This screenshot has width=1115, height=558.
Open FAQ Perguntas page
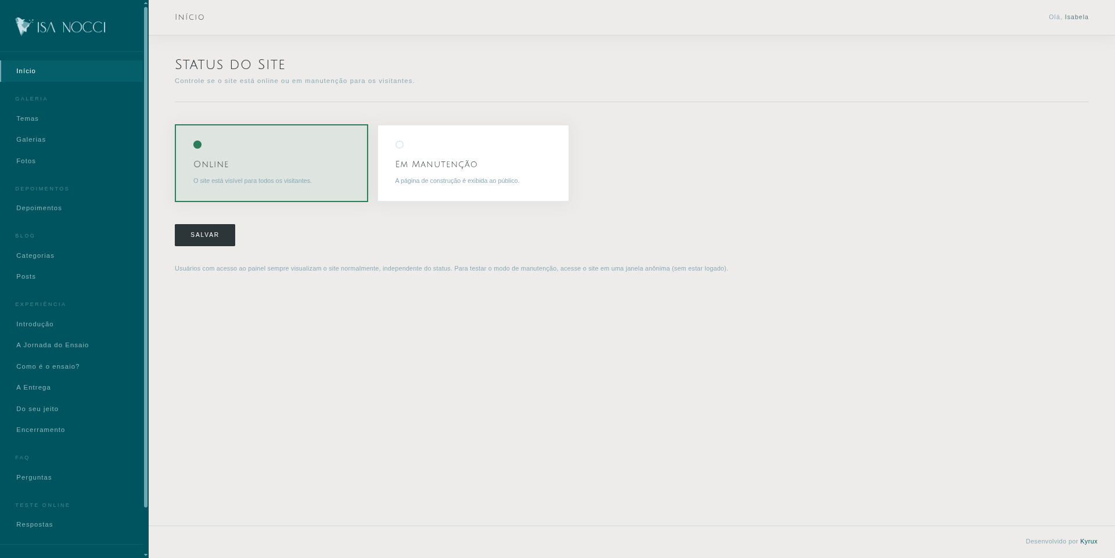[71, 477]
